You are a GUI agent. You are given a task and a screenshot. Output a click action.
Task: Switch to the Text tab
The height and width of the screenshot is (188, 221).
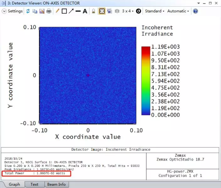[x=34, y=184]
